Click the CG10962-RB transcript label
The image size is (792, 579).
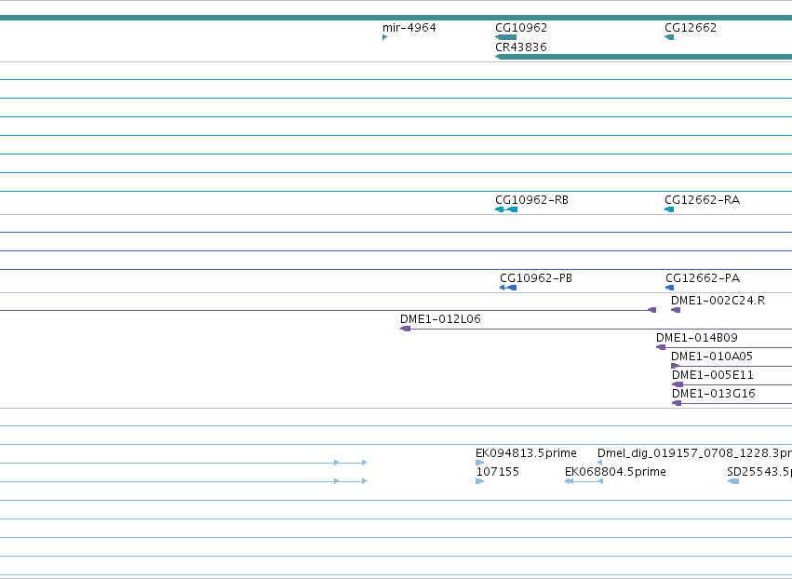[531, 200]
